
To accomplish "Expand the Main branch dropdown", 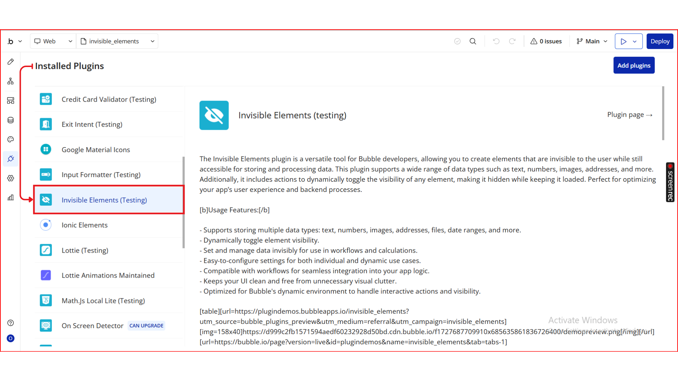I will click(592, 41).
